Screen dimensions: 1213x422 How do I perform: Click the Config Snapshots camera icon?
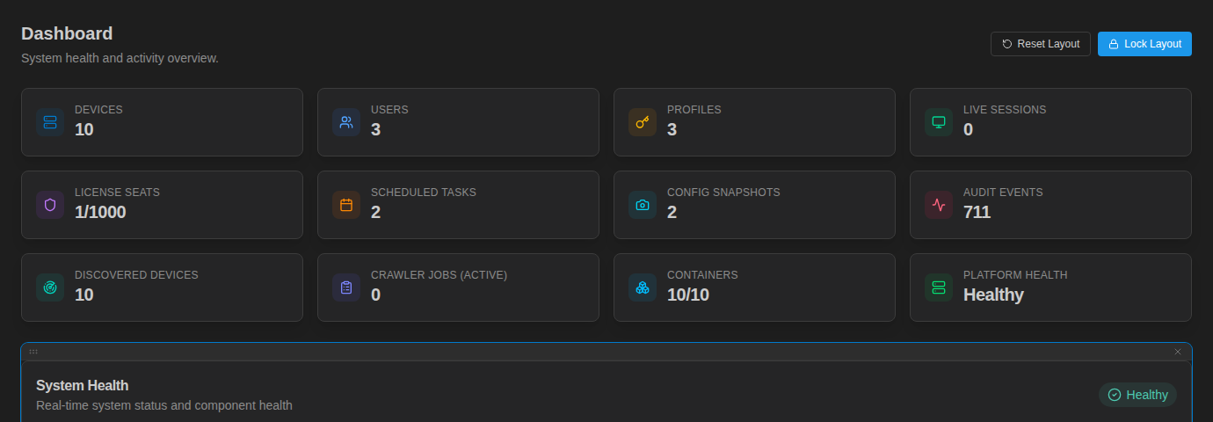coord(643,205)
